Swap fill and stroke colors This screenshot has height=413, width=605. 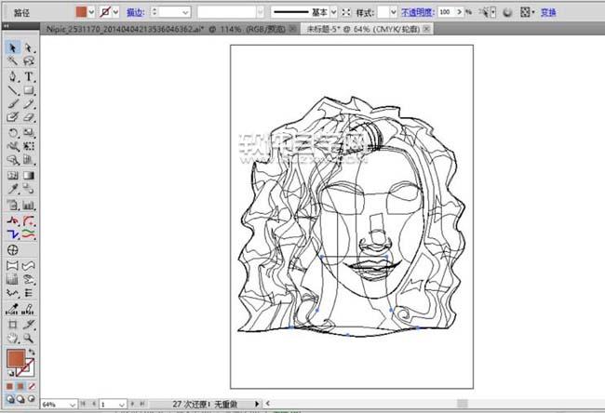(x=33, y=351)
